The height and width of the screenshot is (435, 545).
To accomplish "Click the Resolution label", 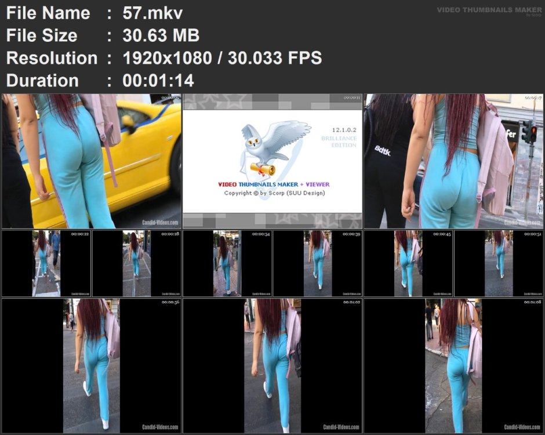I will pyautogui.click(x=52, y=58).
